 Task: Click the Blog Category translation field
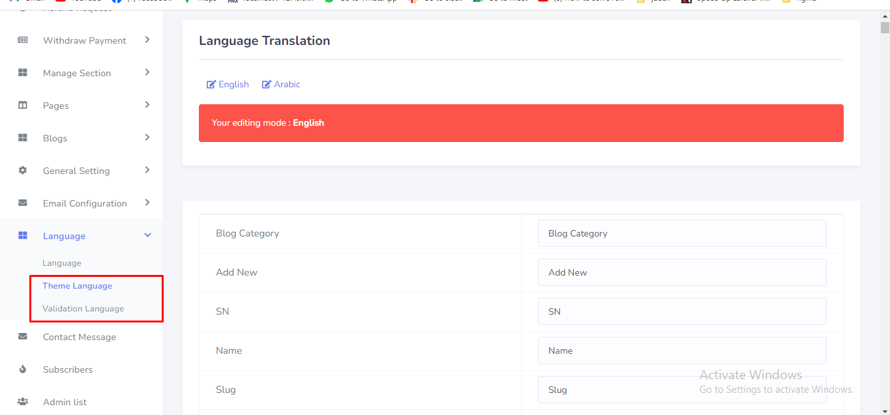coord(681,233)
